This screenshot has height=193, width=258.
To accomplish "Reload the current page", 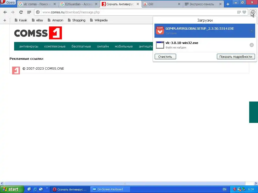I will pos(21,12).
